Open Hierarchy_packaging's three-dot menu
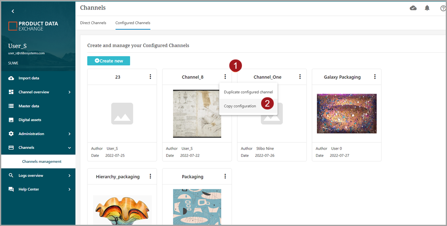Viewport: 447px width, 226px height. tap(150, 177)
